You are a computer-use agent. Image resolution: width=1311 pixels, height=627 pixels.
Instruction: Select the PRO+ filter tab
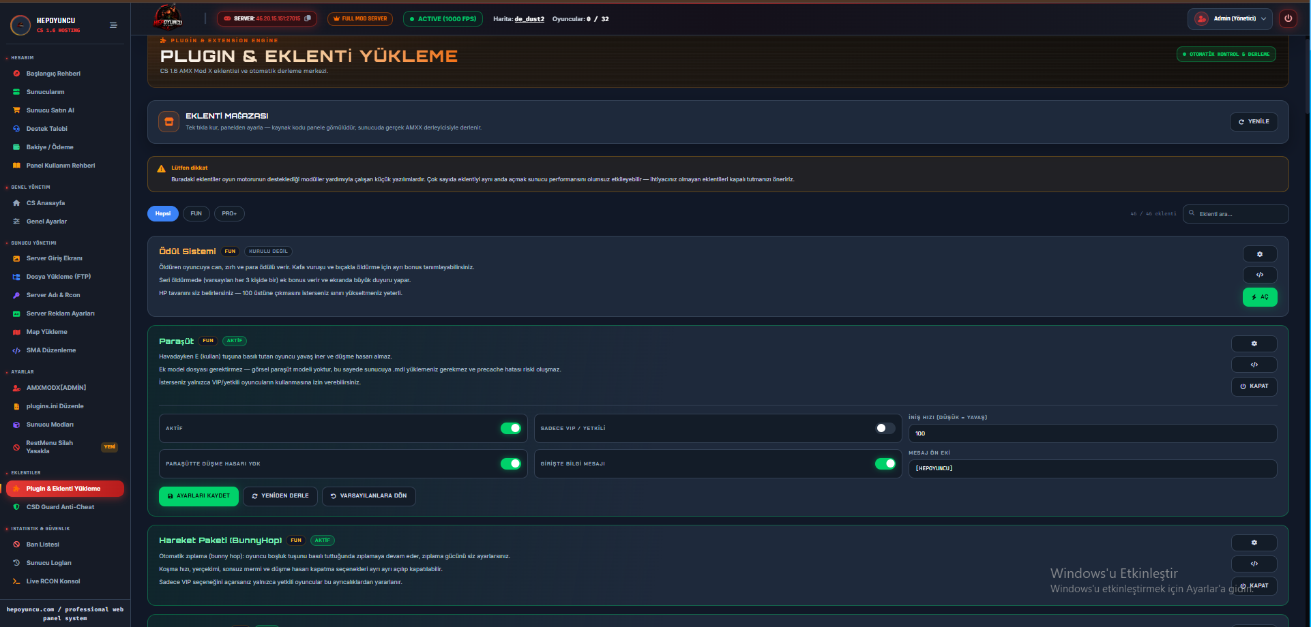[x=229, y=213]
